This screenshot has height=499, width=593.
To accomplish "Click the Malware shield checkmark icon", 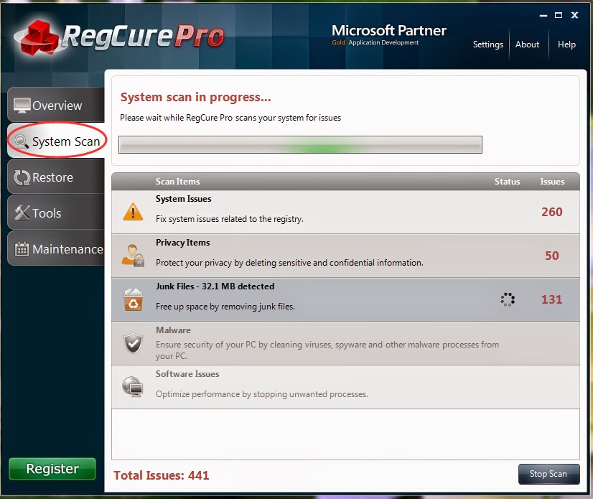I will 133,343.
